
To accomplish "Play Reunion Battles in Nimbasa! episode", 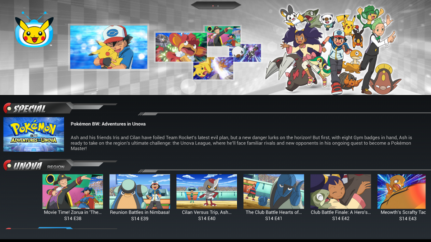I will coord(140,191).
